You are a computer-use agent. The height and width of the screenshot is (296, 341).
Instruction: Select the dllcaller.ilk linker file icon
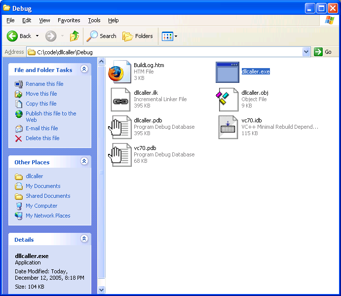(120, 100)
